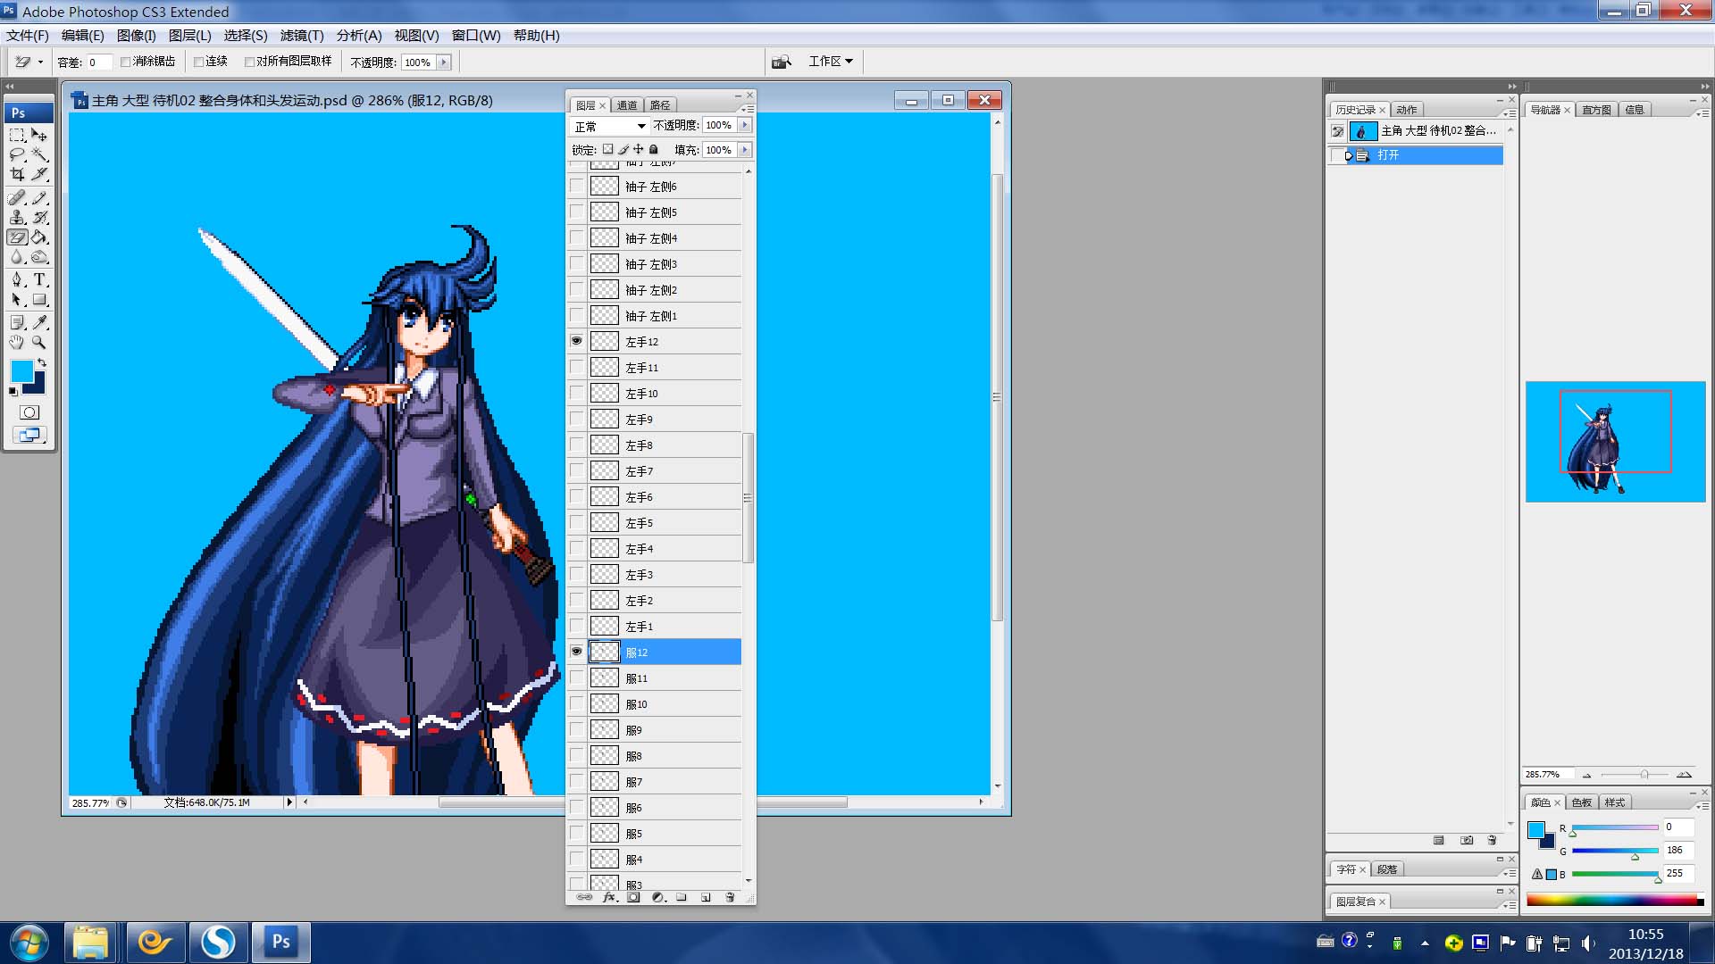
Task: Select the Zoom tool magnifier
Action: point(39,343)
